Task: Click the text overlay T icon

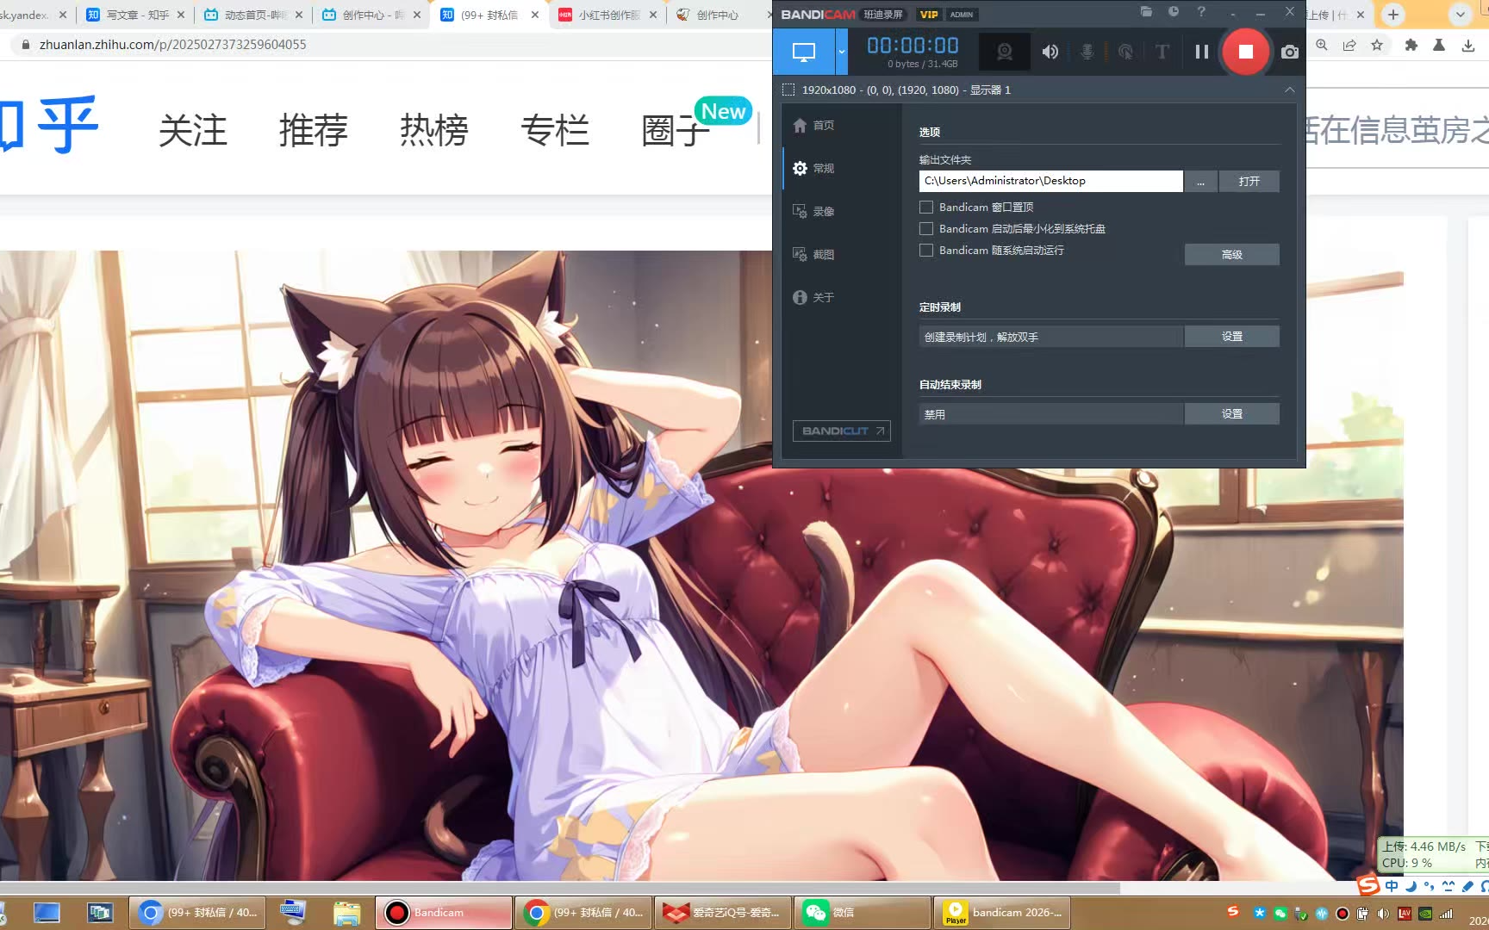Action: 1162,52
